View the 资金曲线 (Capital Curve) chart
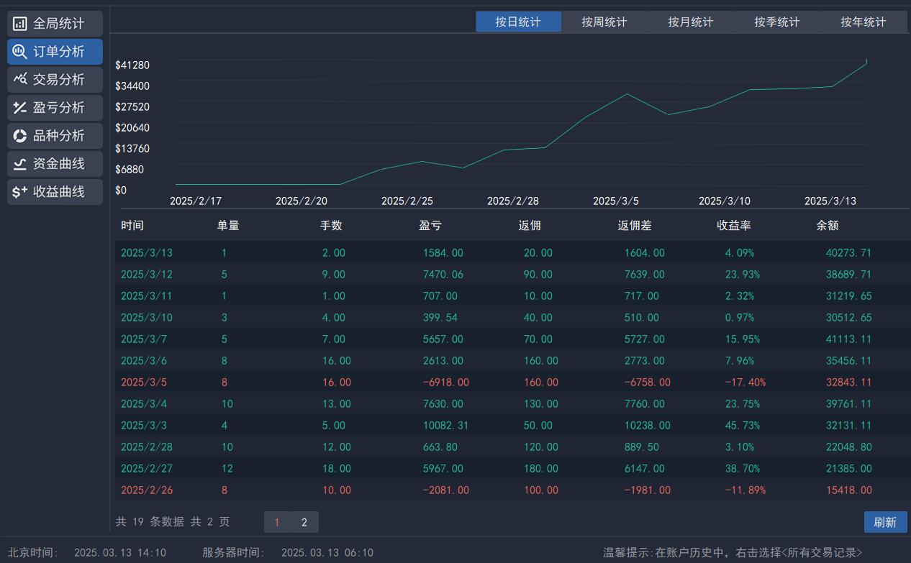 click(55, 163)
